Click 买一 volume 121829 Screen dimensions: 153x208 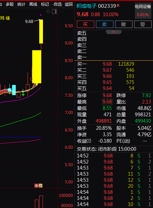coord(126,64)
